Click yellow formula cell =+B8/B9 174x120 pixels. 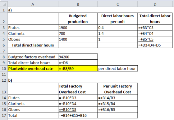tap(78, 69)
